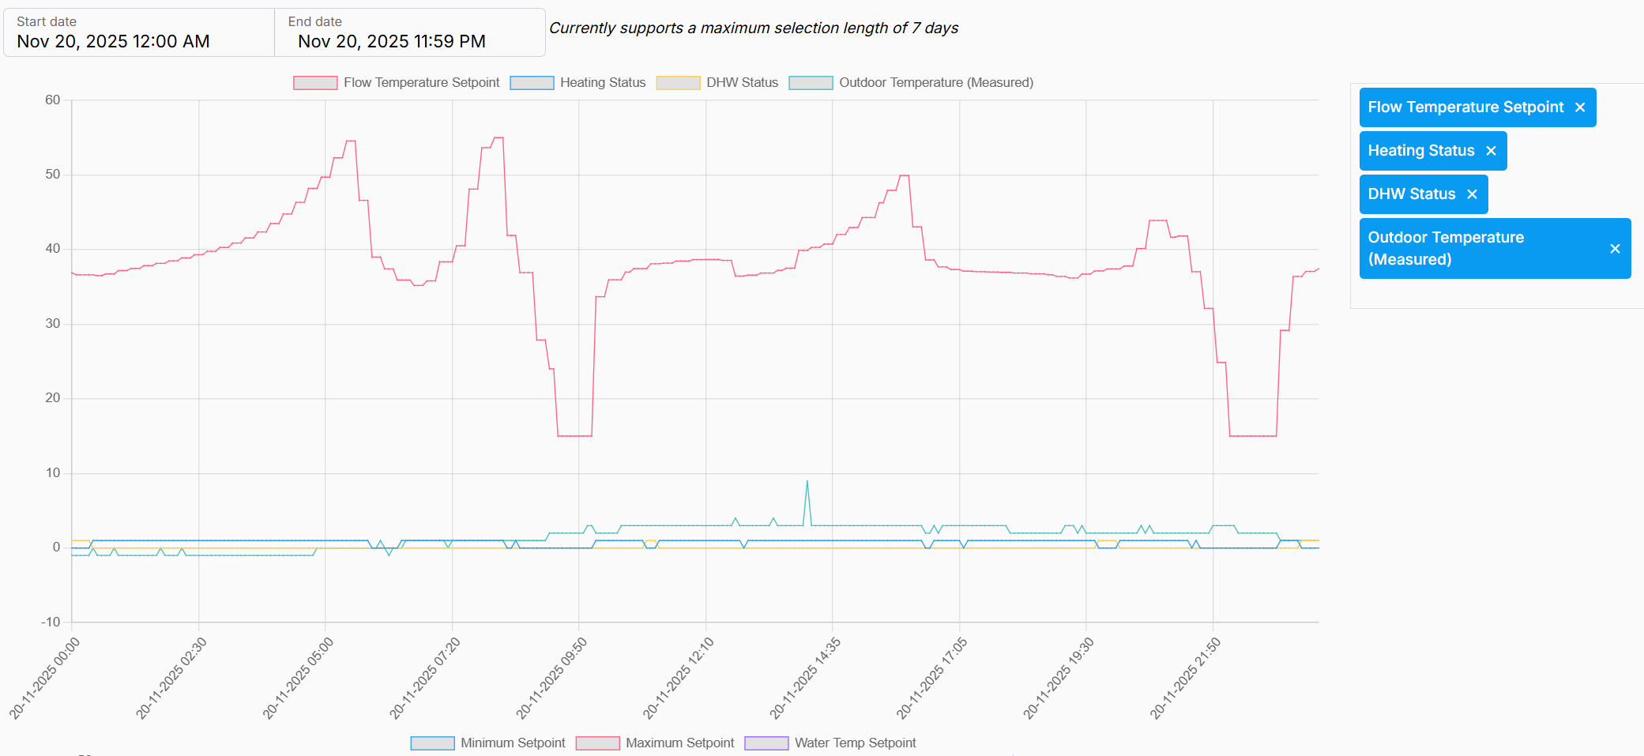Image resolution: width=1644 pixels, height=756 pixels.
Task: Open the Start date picker field
Action: click(x=139, y=33)
